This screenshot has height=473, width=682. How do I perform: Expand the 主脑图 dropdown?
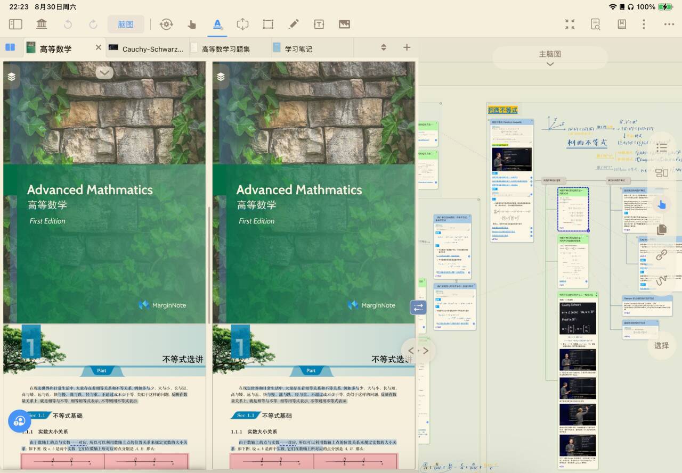coord(550,58)
